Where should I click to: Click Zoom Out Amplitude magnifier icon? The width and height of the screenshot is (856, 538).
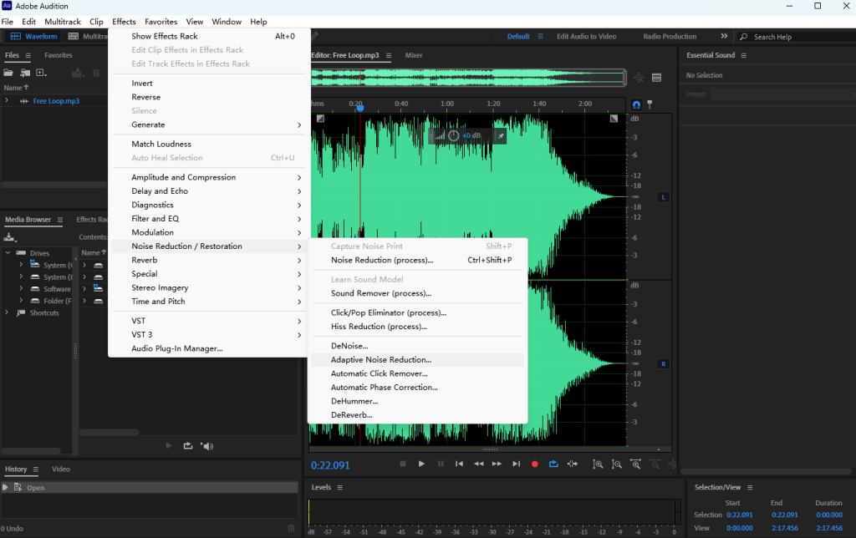coord(617,464)
